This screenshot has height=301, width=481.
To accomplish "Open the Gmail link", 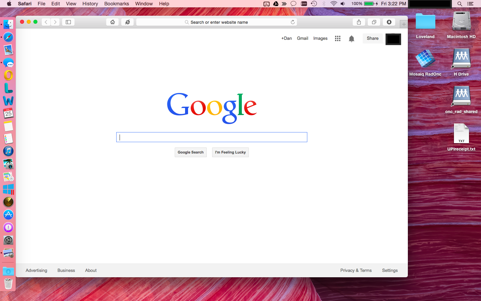I will coord(303,38).
